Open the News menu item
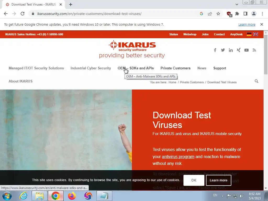 (x=202, y=68)
